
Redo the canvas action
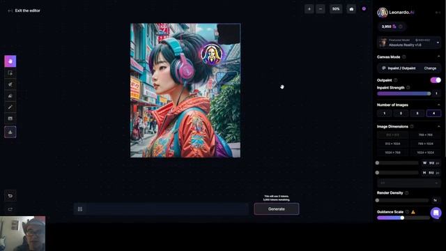(10, 209)
